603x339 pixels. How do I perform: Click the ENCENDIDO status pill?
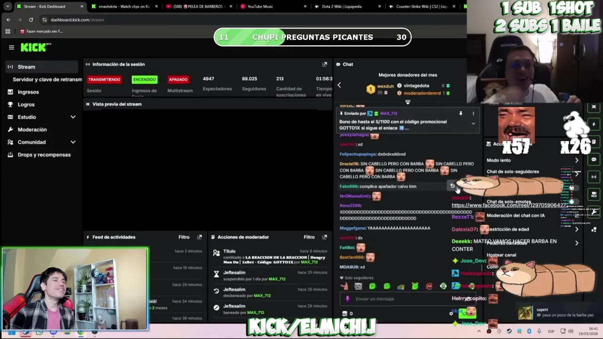tap(144, 80)
